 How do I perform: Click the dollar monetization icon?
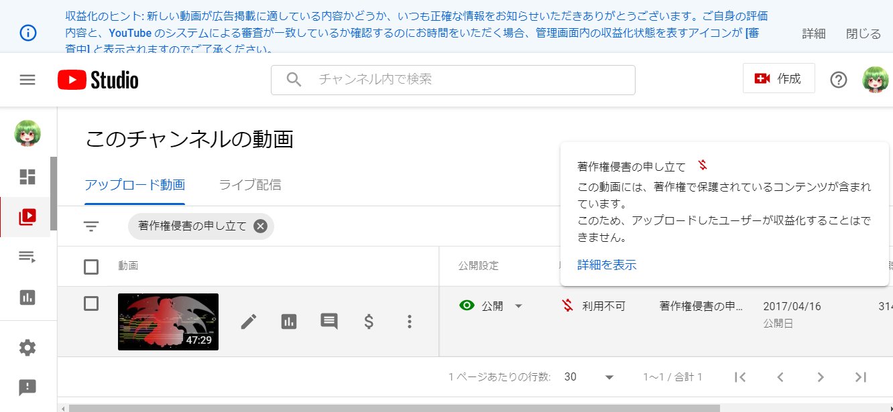coord(368,321)
